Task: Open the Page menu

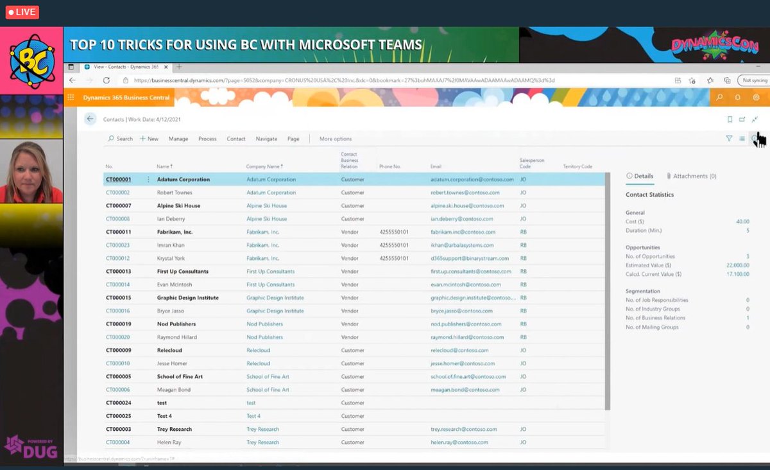Action: pyautogui.click(x=293, y=139)
